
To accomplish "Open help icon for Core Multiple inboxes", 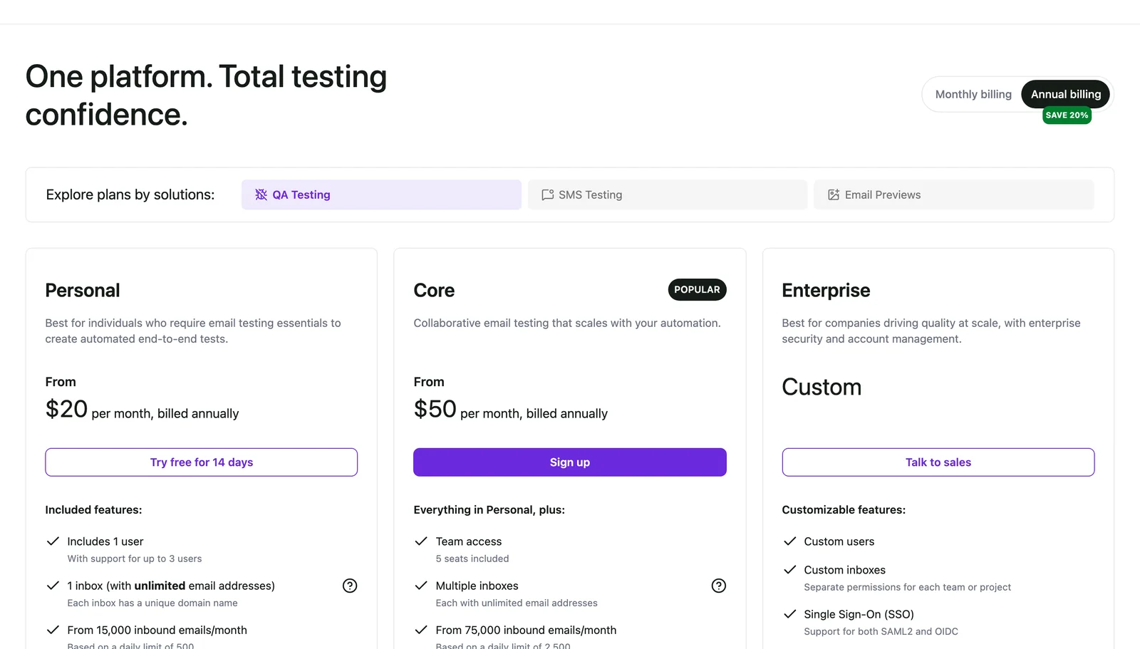I will tap(718, 586).
